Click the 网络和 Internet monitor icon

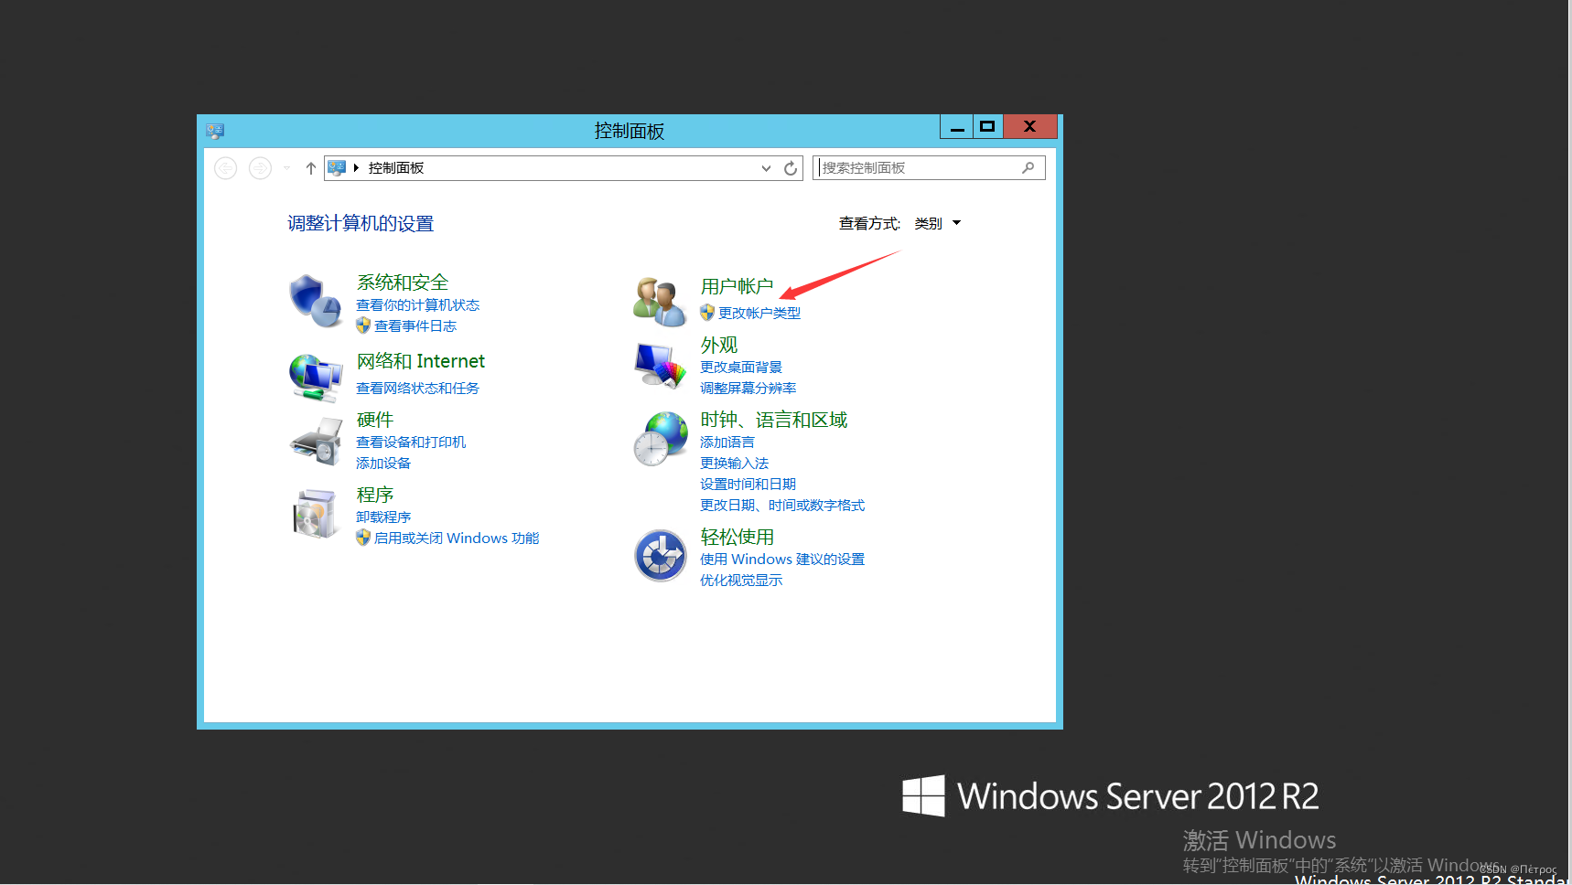tap(315, 376)
